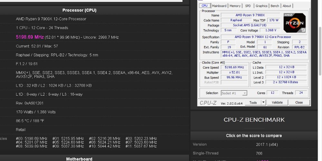Click the Core Voltage value 1.368 V
This screenshot has width=322, height=161.
click(271, 30)
